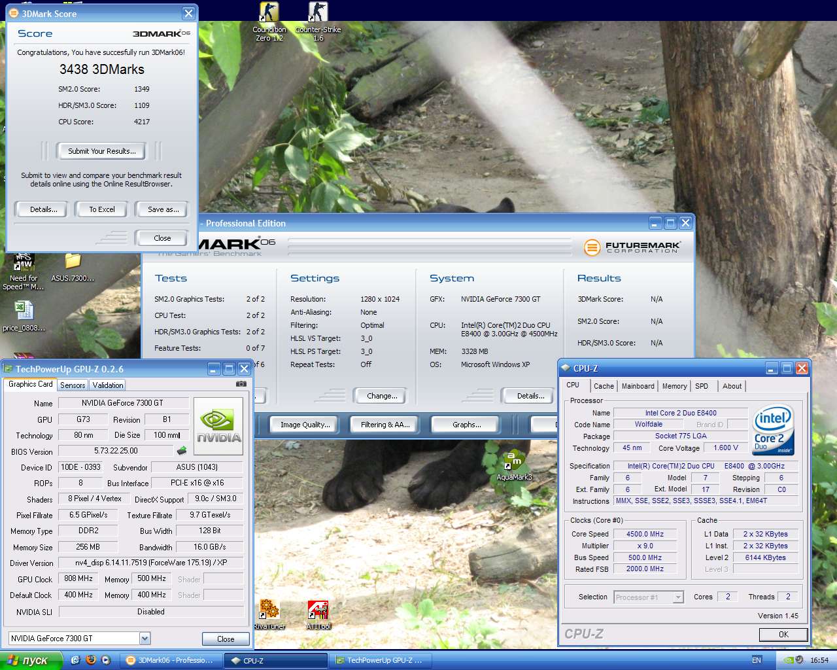Image resolution: width=837 pixels, height=670 pixels.
Task: Open Processor #1 selection dropdown
Action: click(x=678, y=597)
